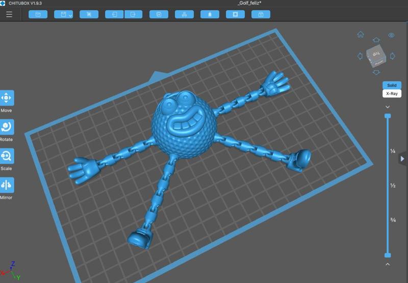
Task: Click the rightmost toolbar box icon
Action: coord(261,14)
